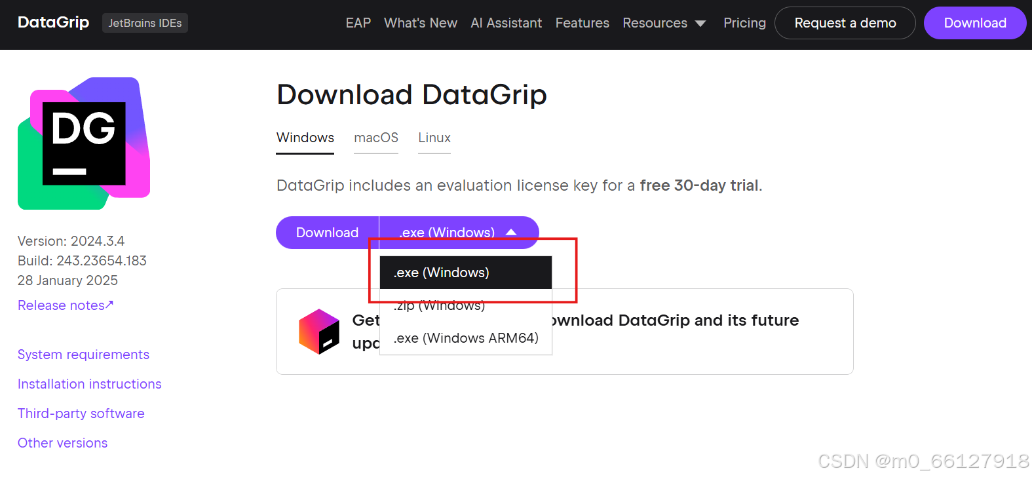Switch to the macOS tab
This screenshot has width=1032, height=479.
376,138
